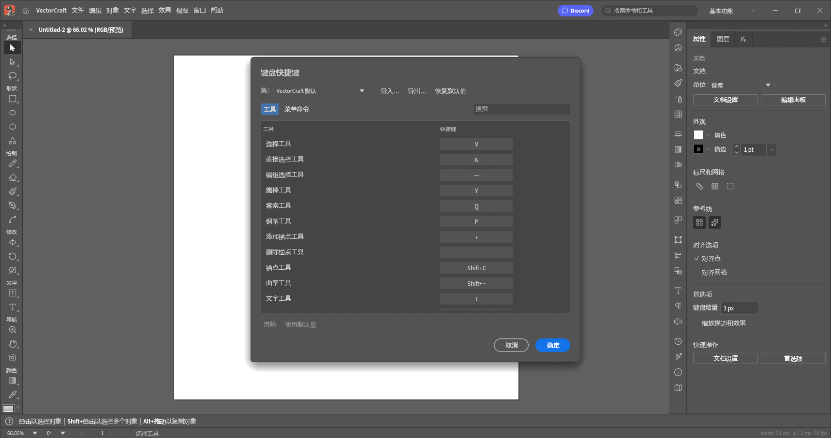Screen dimensions: 831x438
Task: Pick the Pen tool in toolbar
Action: tap(12, 205)
